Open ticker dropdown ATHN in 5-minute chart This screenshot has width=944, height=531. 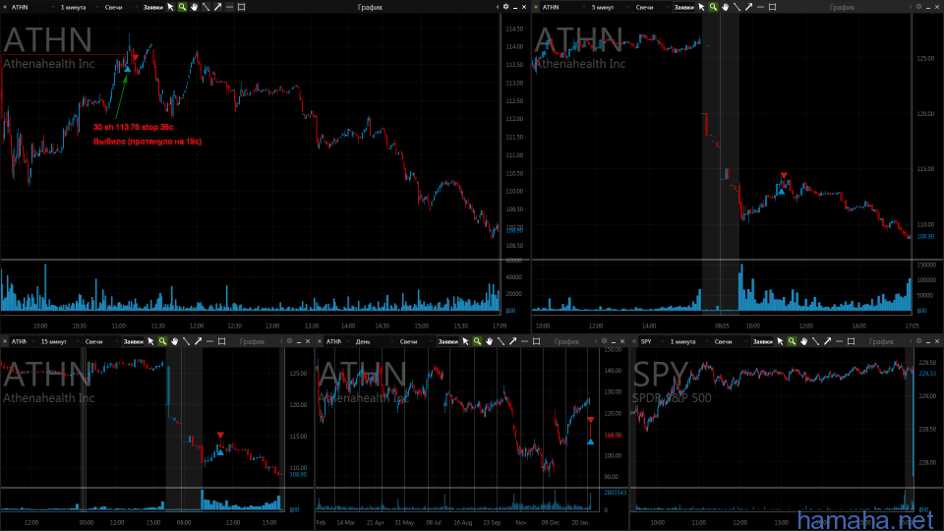click(562, 7)
